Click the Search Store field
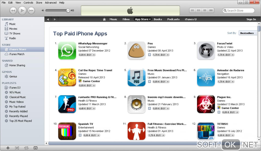 [x=238, y=10]
